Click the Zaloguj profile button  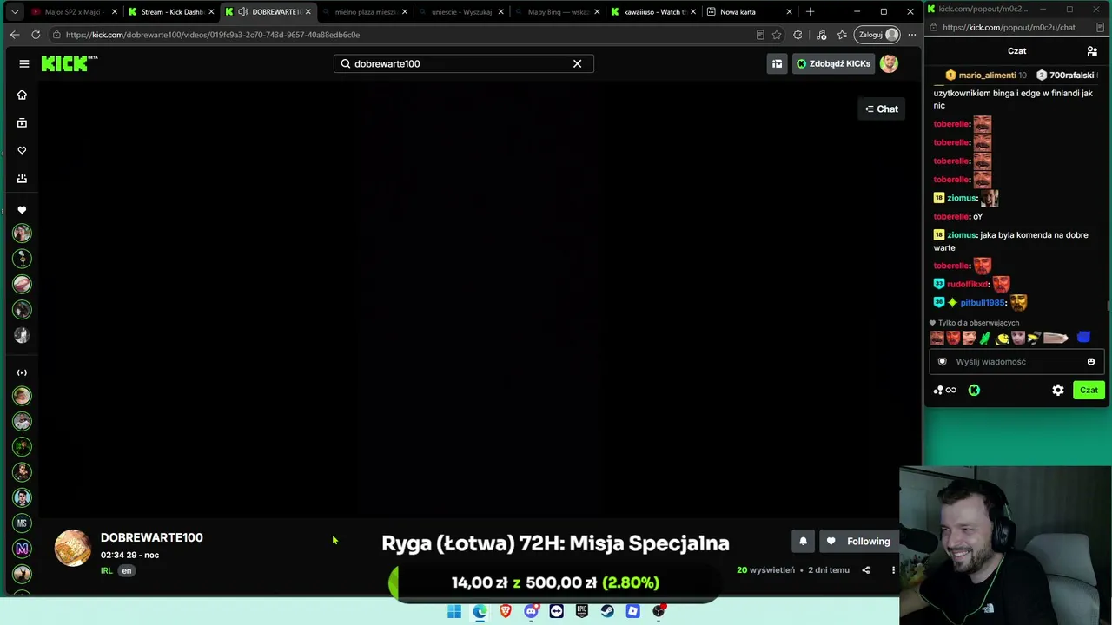(x=878, y=35)
